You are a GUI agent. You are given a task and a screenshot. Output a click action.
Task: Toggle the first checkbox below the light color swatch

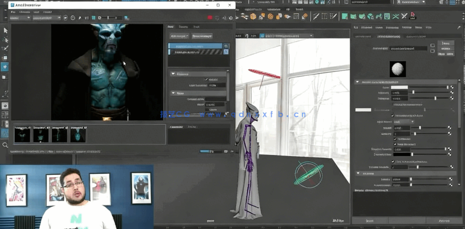[x=392, y=115]
